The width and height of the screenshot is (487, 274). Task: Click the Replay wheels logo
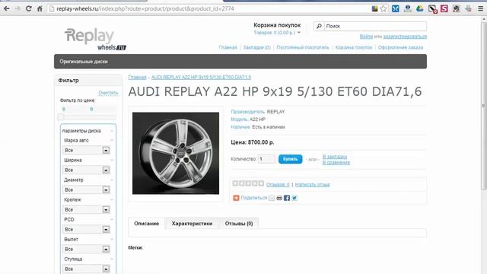point(94,39)
